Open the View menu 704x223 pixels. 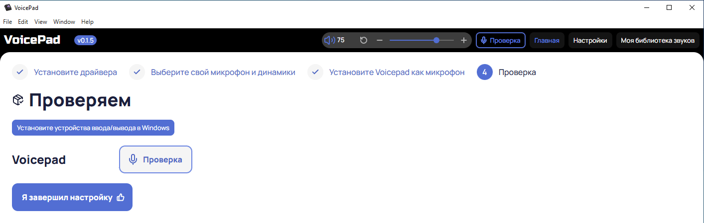41,22
